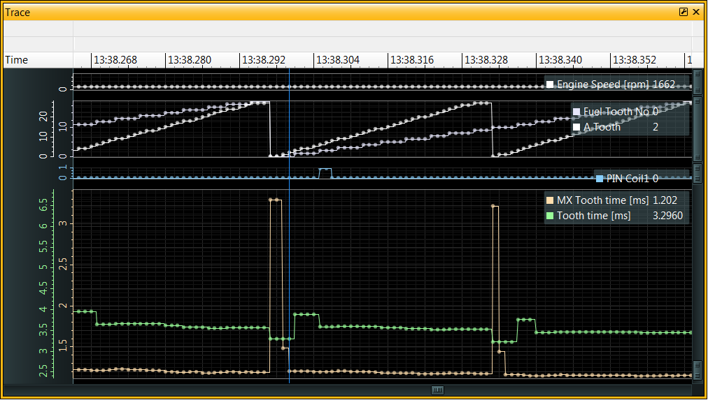Click the horizontal scrollbar thumb at bottom

click(x=438, y=390)
